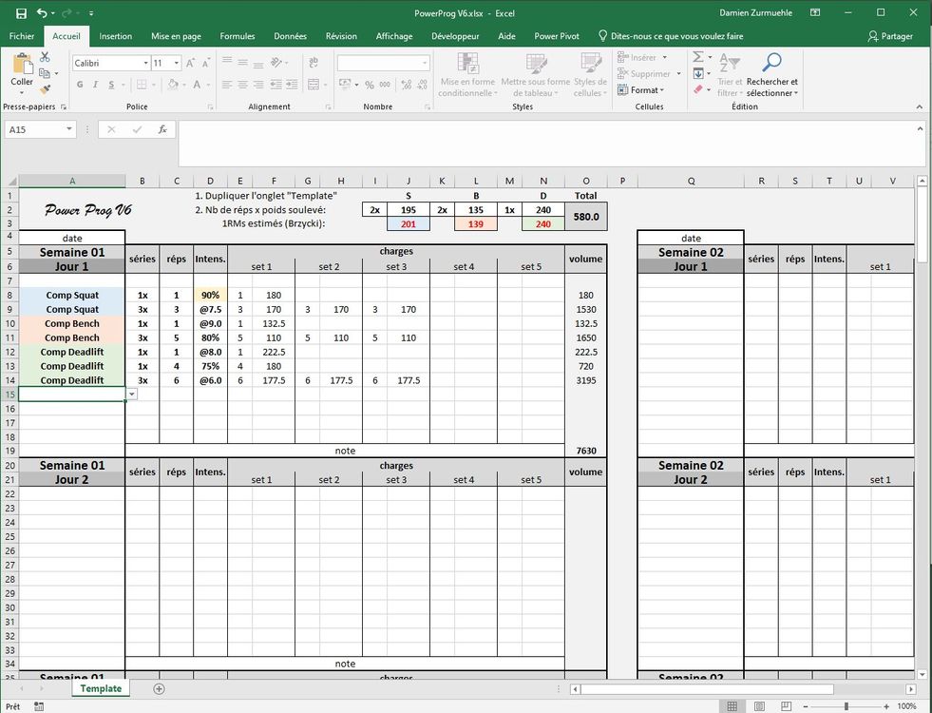Screen dimensions: 932x713
Task: Open the font size dropdown
Action: click(x=177, y=63)
